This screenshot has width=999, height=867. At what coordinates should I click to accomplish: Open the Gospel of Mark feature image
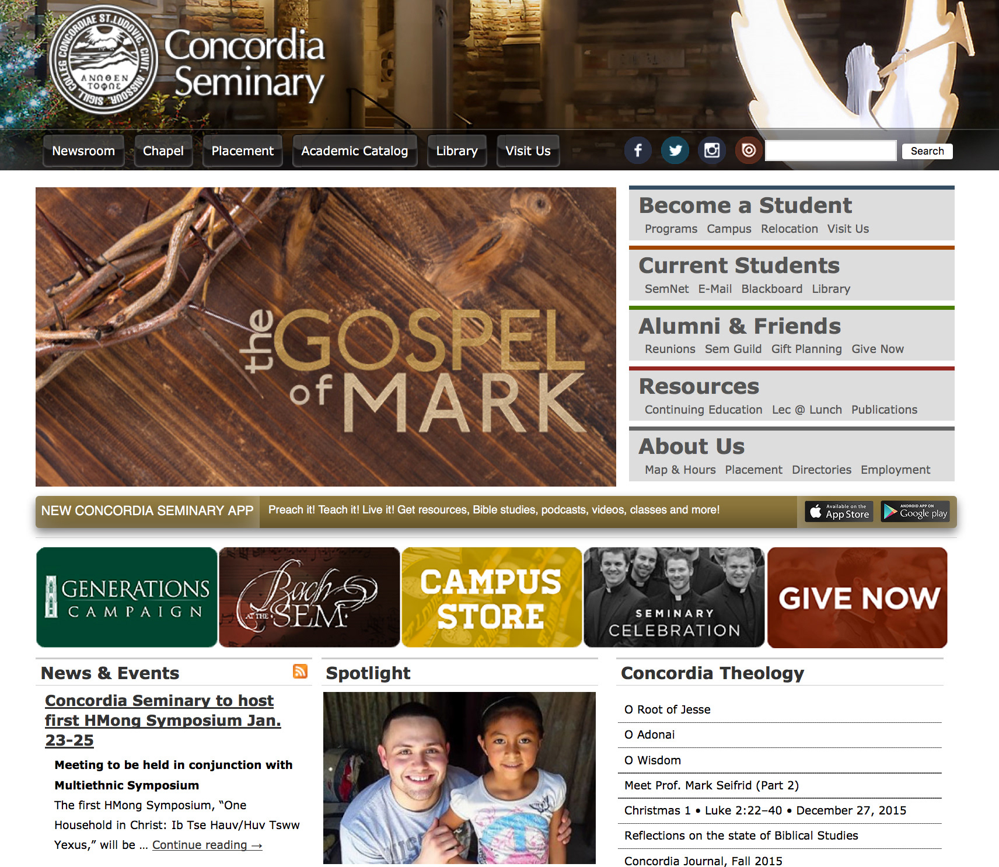point(326,337)
